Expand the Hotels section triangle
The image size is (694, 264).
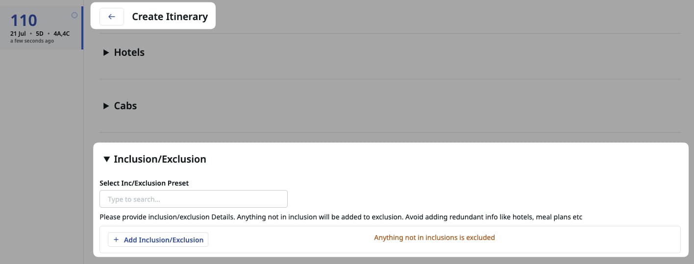[106, 52]
